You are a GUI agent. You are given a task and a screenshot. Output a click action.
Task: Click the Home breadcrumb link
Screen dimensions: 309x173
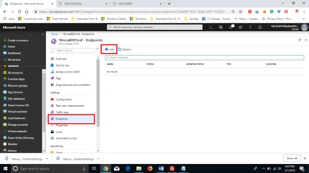click(x=54, y=34)
